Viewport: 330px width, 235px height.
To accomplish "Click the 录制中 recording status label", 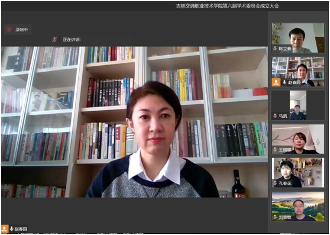I will pyautogui.click(x=21, y=30).
